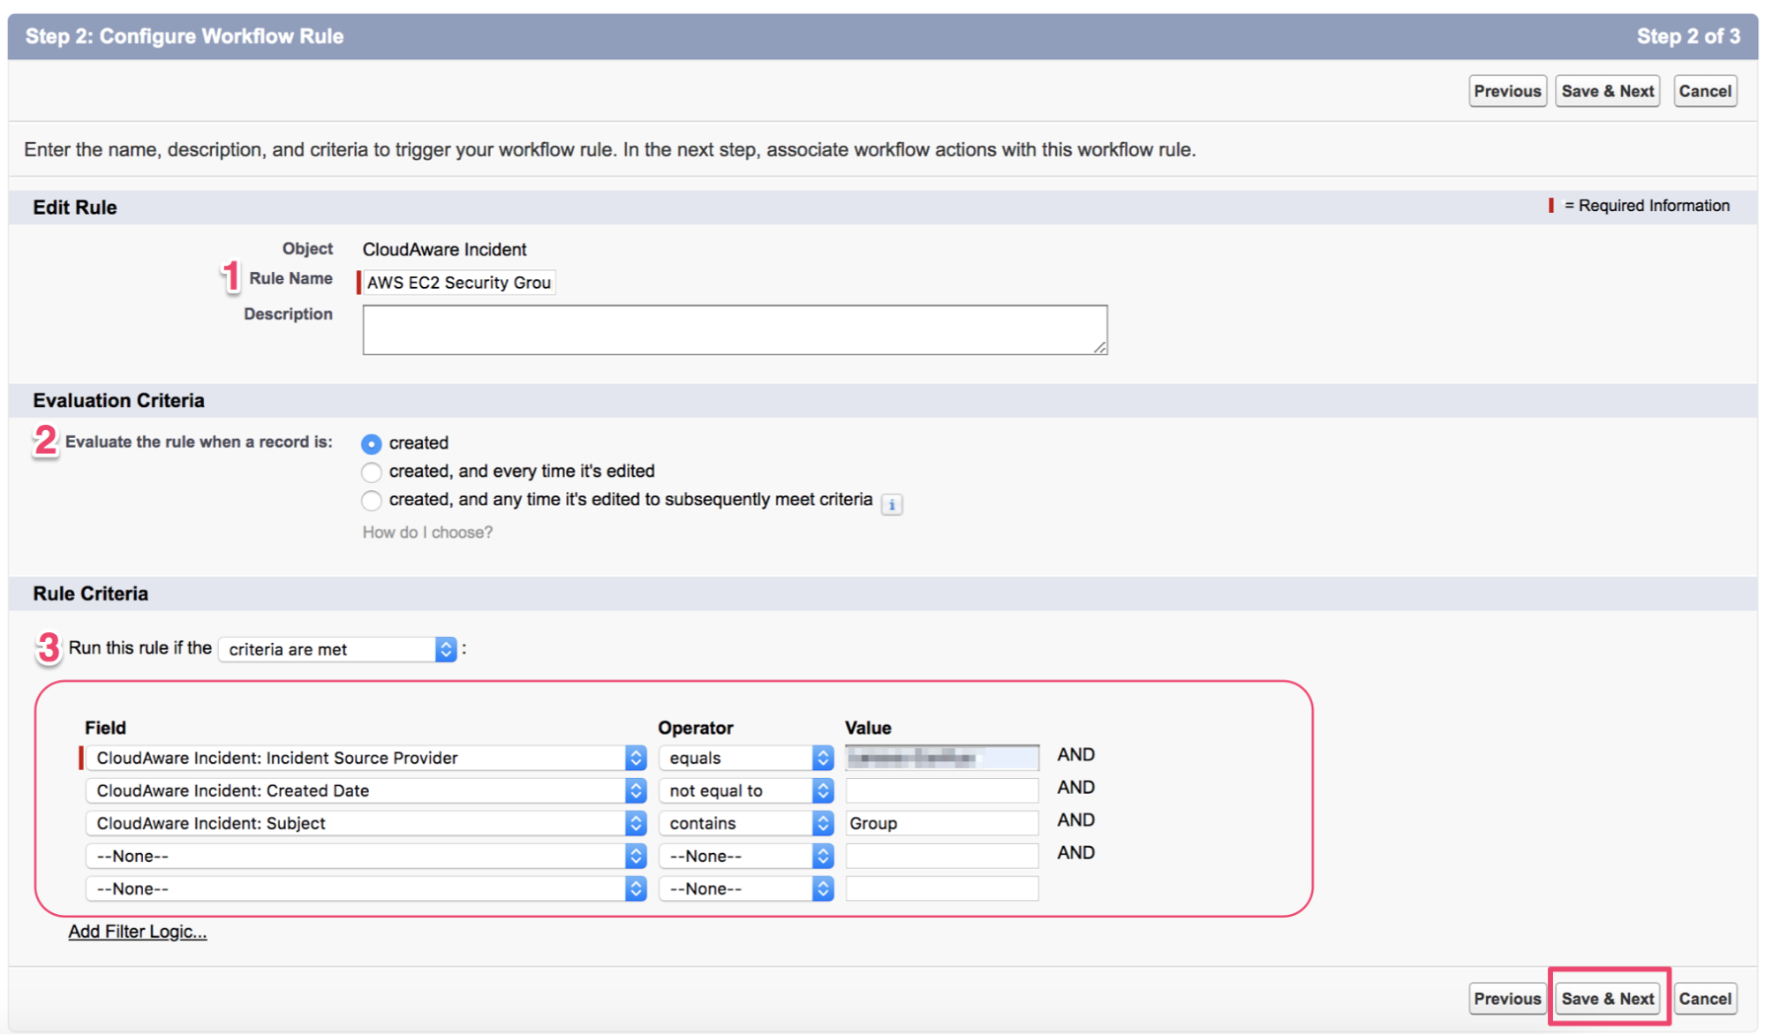This screenshot has width=1765, height=1035.
Task: Open the 'not equal to' operator dropdown
Action: coord(746,790)
